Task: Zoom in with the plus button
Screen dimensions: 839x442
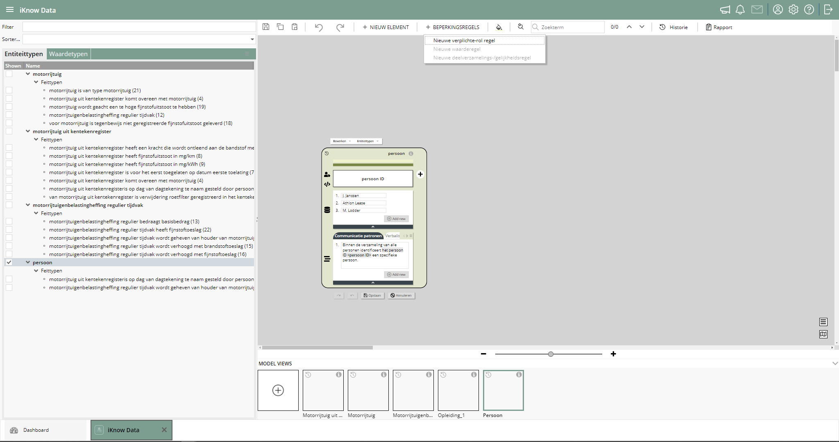Action: coord(613,354)
